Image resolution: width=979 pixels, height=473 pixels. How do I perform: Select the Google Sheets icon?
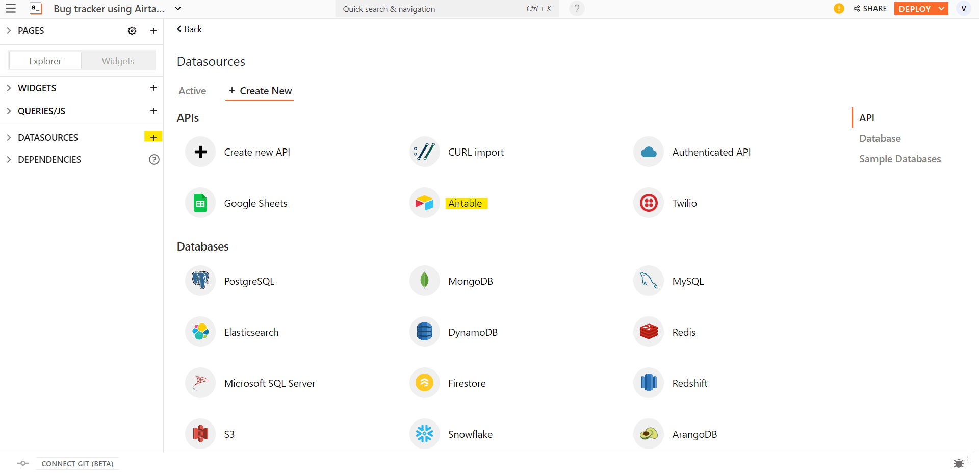point(200,203)
